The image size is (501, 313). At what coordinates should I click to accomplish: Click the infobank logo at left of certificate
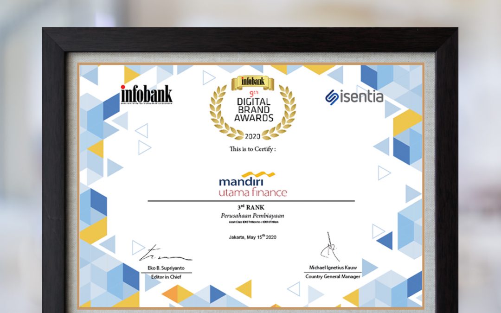coord(146,94)
